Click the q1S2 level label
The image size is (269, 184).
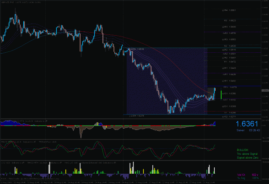pos(229,117)
